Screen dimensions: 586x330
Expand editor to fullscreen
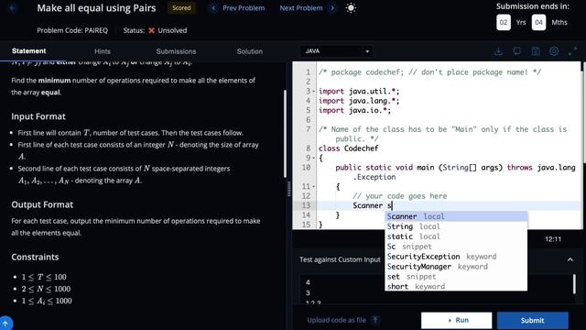tap(572, 51)
